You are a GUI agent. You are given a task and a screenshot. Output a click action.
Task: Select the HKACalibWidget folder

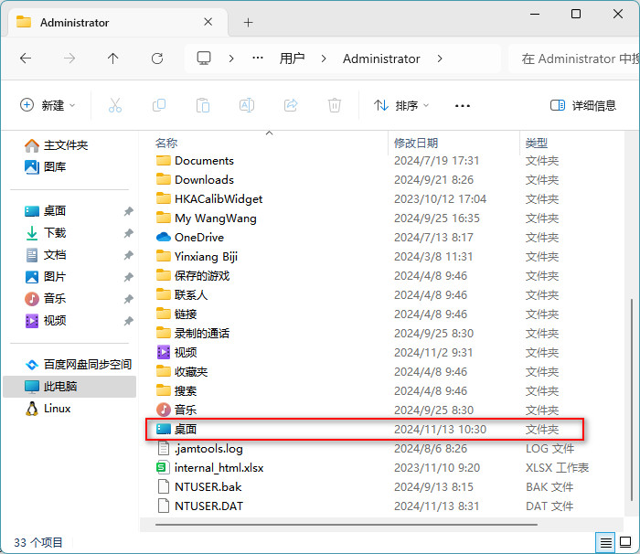[x=219, y=198]
